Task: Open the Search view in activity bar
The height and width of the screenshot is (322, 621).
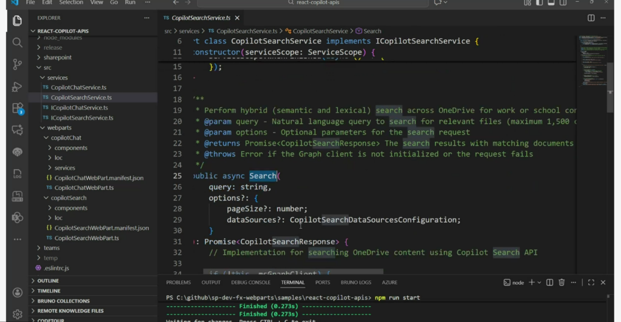Action: [17, 42]
